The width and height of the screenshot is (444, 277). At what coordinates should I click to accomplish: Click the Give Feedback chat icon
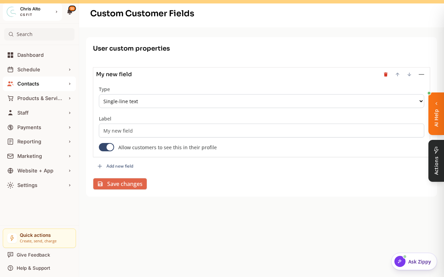10,255
